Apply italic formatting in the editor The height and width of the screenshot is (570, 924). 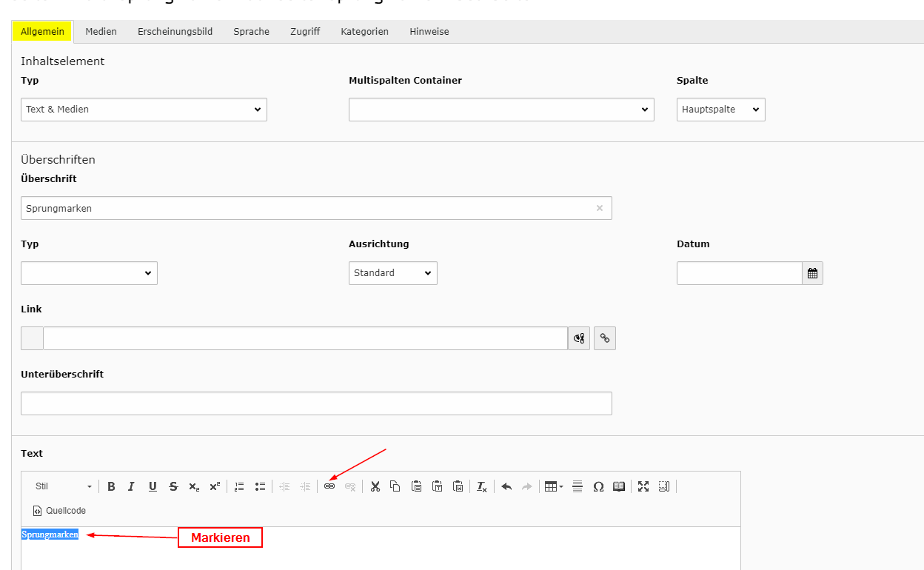pos(131,486)
